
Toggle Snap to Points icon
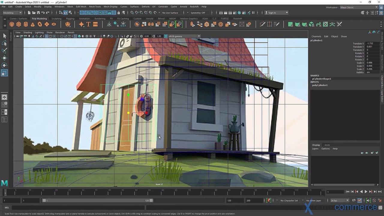point(141,13)
